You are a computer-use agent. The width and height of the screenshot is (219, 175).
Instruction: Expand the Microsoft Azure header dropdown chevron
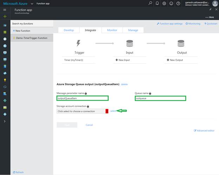pos(32,4)
